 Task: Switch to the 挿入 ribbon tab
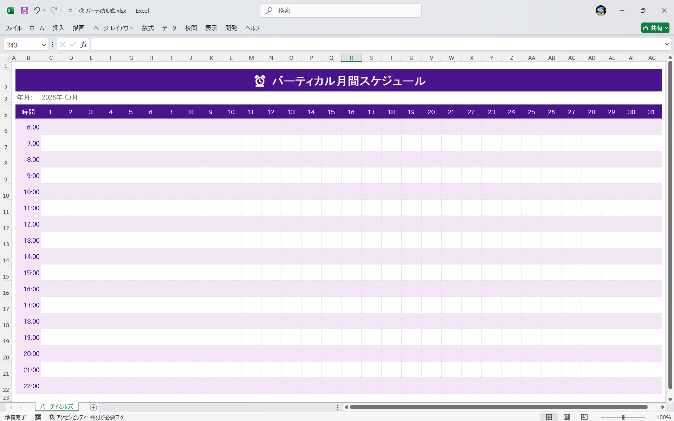tap(58, 28)
